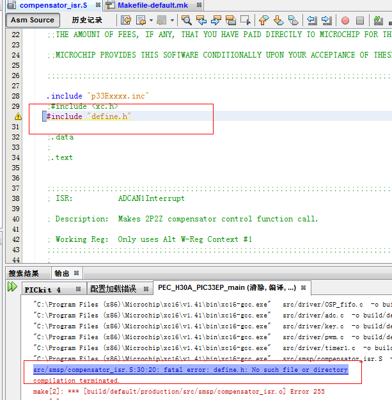Click the ISR: ADCAN1Interrupt comment line

click(116, 198)
